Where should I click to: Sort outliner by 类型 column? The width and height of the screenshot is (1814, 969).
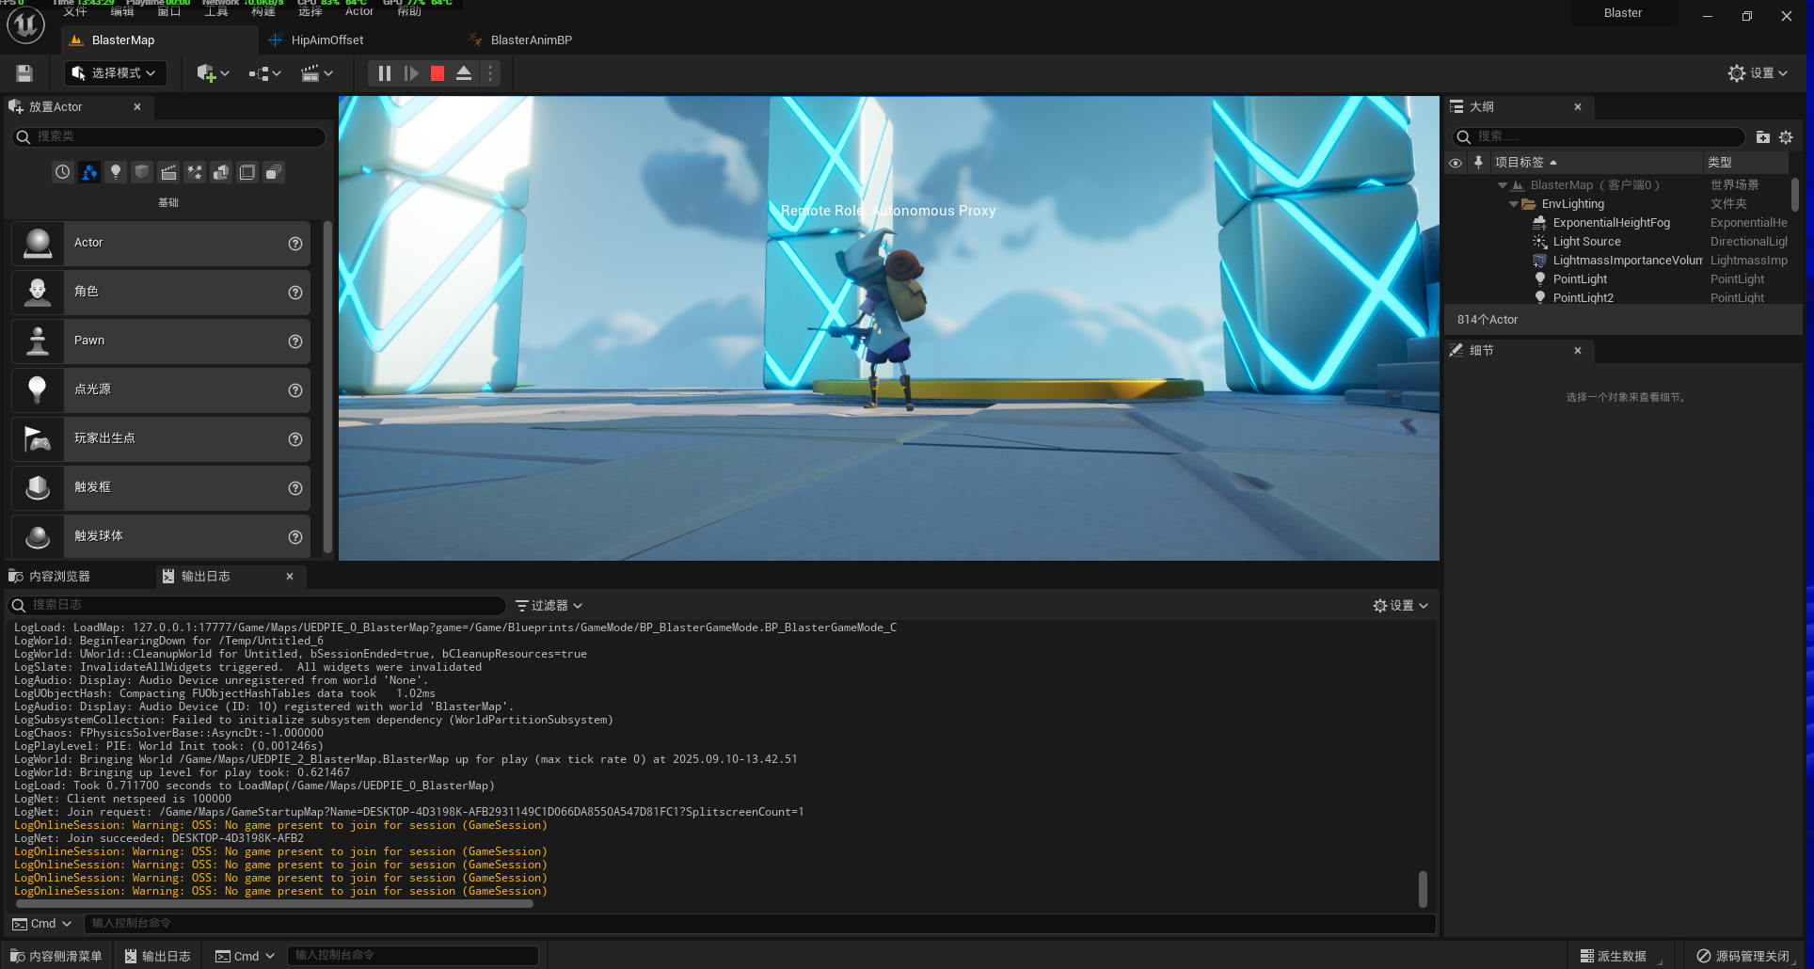1747,163
